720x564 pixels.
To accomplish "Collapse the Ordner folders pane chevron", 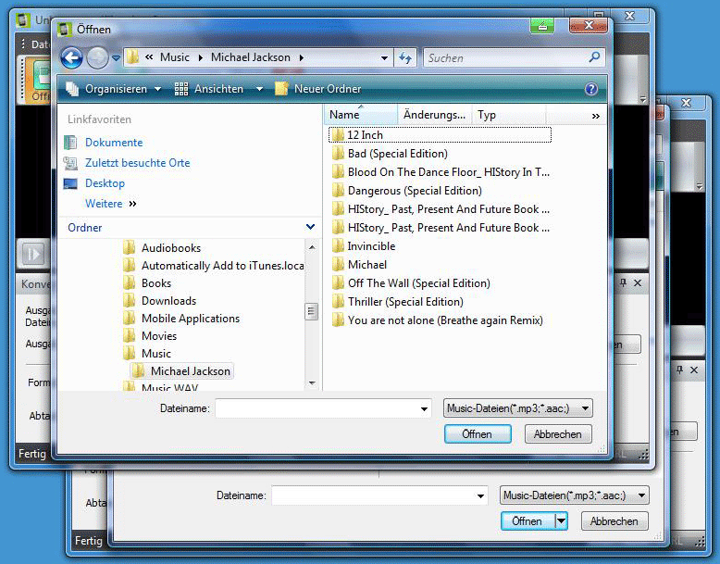I will tap(310, 227).
